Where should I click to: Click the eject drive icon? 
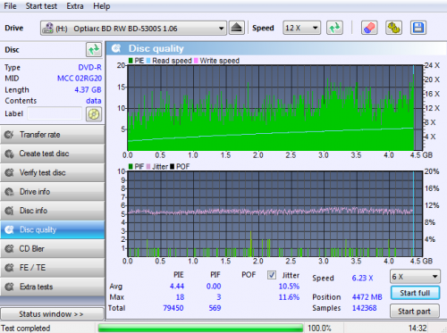point(237,28)
